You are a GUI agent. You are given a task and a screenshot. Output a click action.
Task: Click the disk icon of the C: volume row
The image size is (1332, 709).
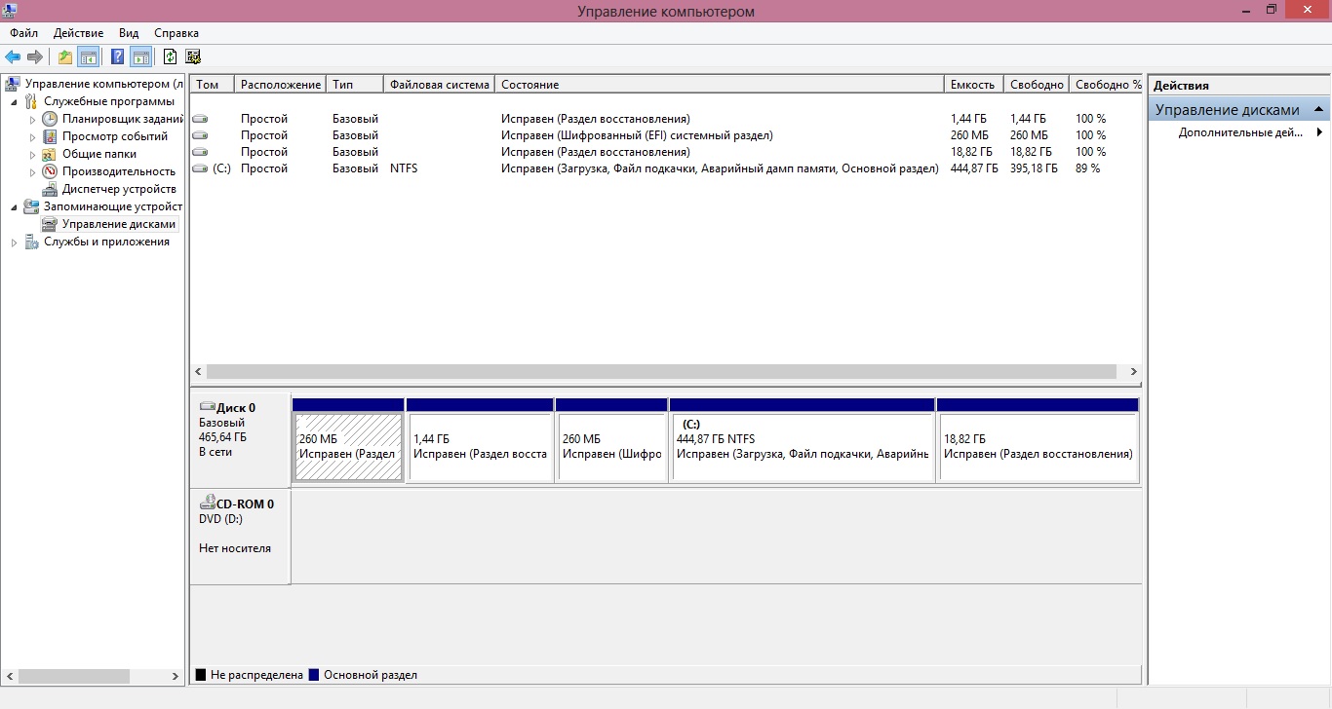click(x=200, y=168)
